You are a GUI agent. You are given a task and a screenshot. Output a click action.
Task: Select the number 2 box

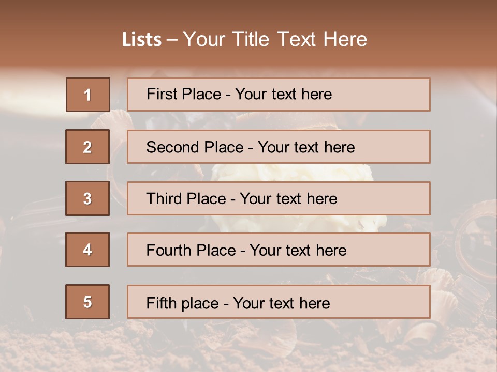point(87,147)
